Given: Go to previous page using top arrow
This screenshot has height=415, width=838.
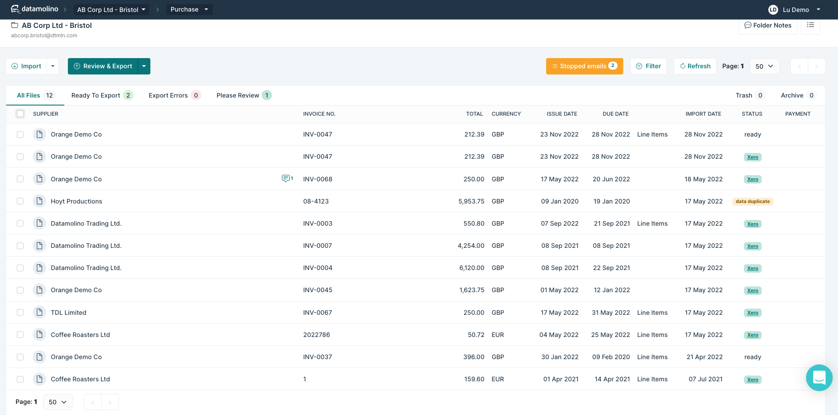Looking at the screenshot, I should coord(799,67).
